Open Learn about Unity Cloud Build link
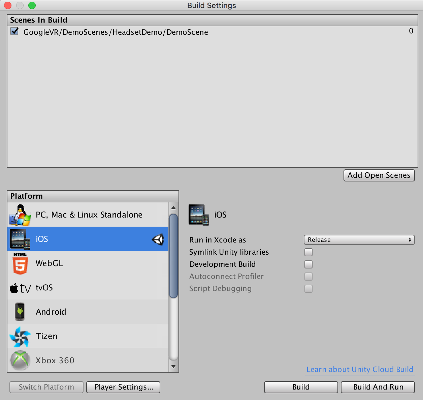The image size is (423, 400). click(360, 370)
